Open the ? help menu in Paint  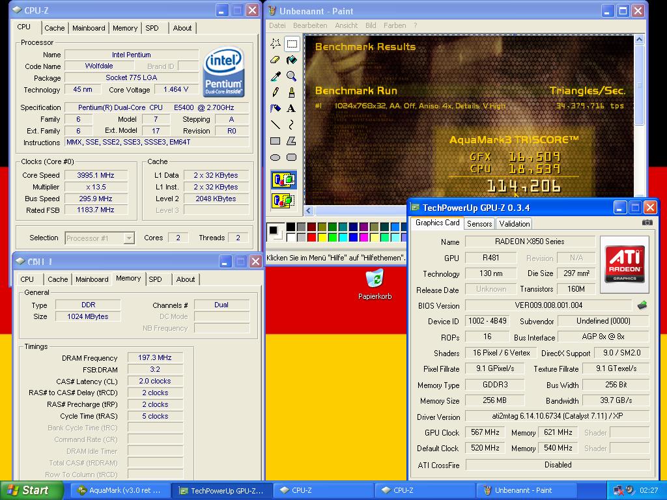click(415, 25)
